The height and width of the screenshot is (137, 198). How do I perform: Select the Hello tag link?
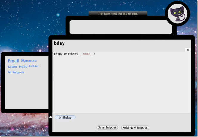[23, 66]
